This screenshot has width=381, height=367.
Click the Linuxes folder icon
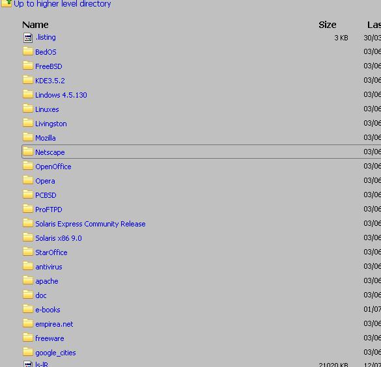[x=28, y=109]
